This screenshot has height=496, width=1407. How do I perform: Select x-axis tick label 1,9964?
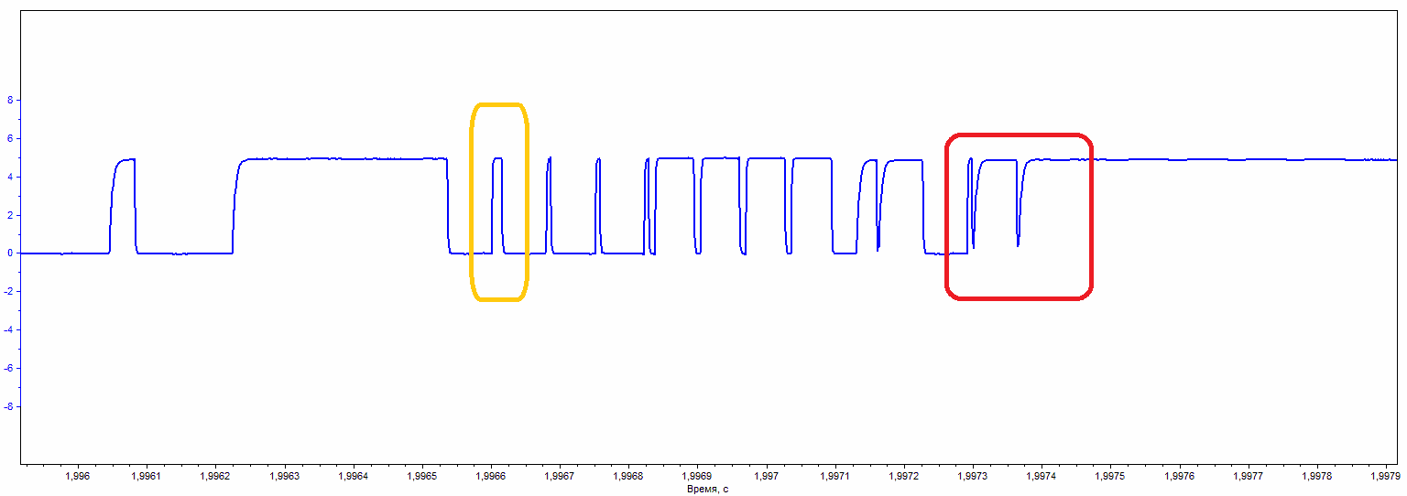352,477
